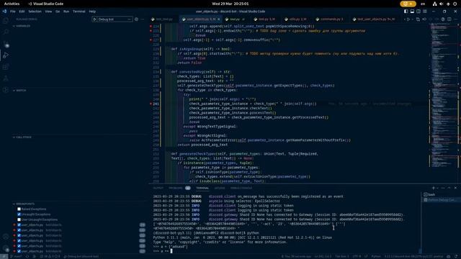Image resolution: width=461 pixels, height=259 pixels.
Task: Open editor More Actions ellipsis in the tab bar
Action: [455, 19]
